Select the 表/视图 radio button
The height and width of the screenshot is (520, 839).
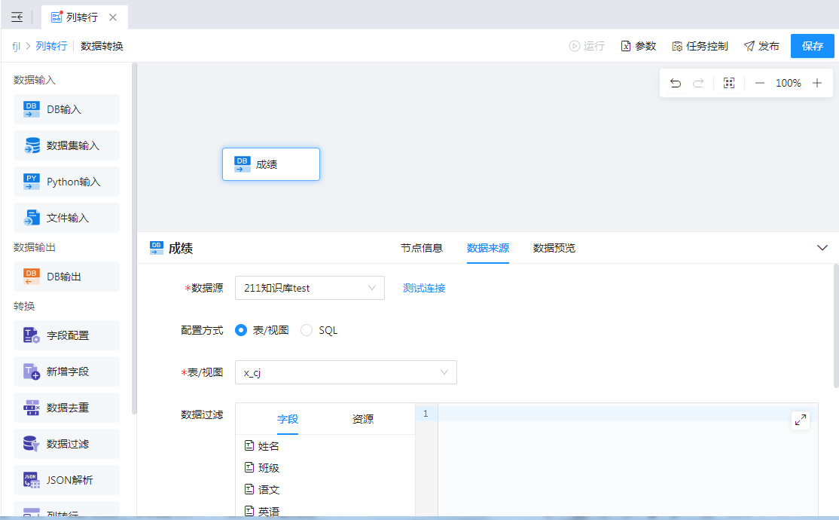coord(241,330)
